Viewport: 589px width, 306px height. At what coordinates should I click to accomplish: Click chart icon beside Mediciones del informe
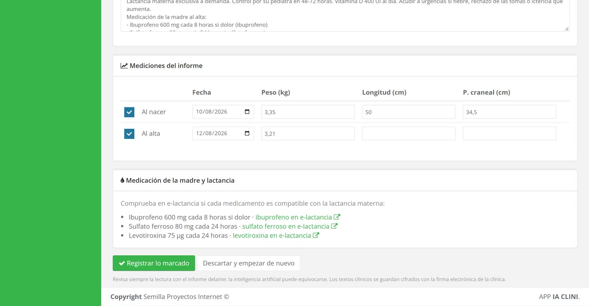tap(124, 66)
